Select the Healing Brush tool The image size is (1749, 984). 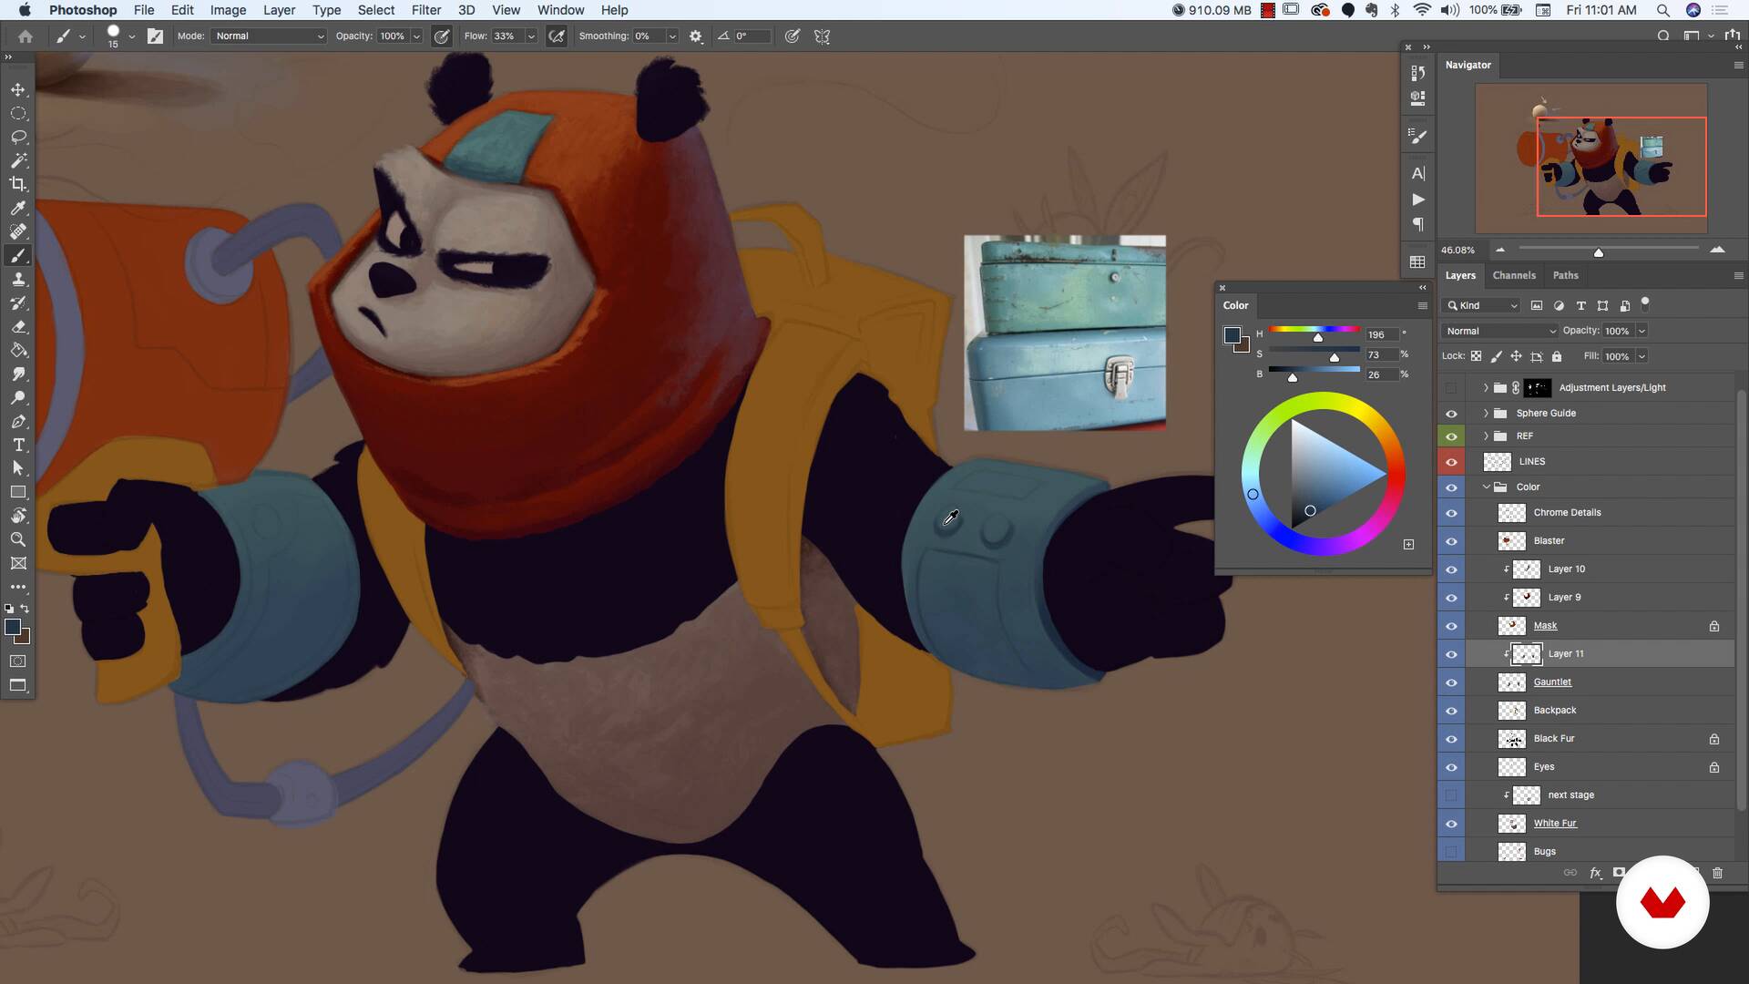point(18,231)
